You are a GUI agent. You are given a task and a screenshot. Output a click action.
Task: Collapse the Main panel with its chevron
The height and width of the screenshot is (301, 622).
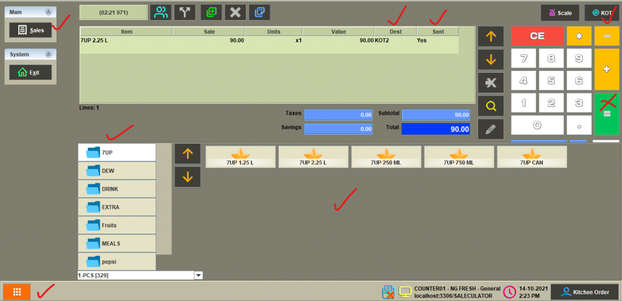pyautogui.click(x=49, y=12)
